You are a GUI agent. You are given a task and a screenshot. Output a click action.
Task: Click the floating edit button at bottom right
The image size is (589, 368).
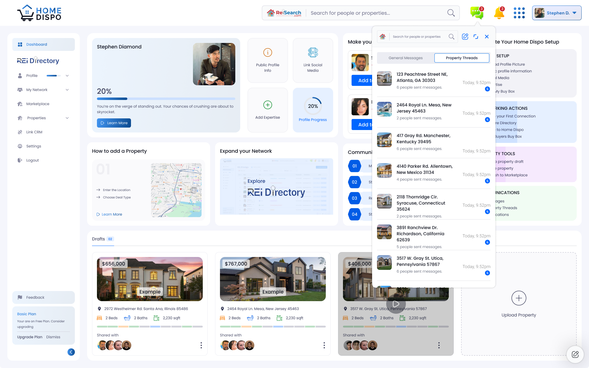(x=575, y=355)
